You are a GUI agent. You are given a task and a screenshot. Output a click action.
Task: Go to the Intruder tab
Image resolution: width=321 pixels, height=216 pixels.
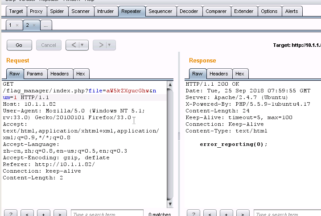tap(105, 11)
